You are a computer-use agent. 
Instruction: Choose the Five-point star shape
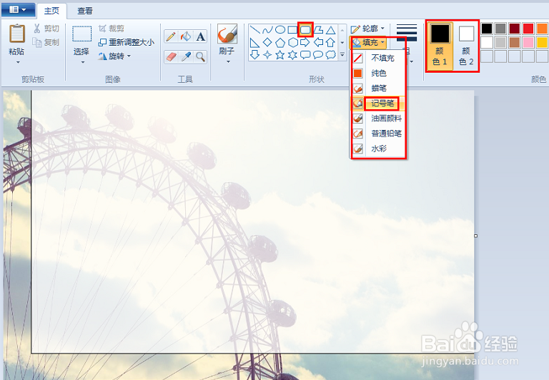(280, 54)
